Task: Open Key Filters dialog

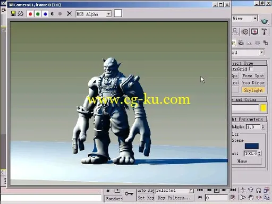Action: tap(174, 198)
